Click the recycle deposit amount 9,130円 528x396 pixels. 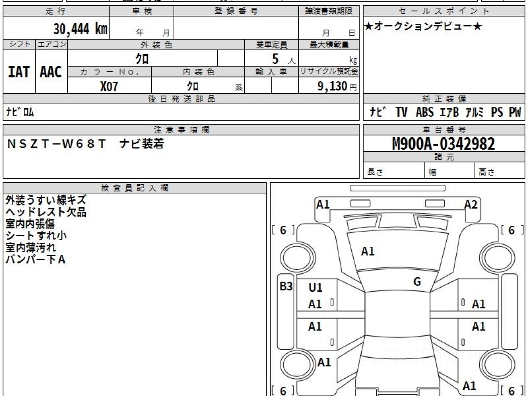(337, 86)
